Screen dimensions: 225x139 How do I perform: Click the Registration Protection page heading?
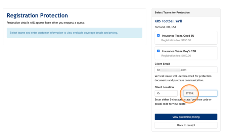(37, 15)
